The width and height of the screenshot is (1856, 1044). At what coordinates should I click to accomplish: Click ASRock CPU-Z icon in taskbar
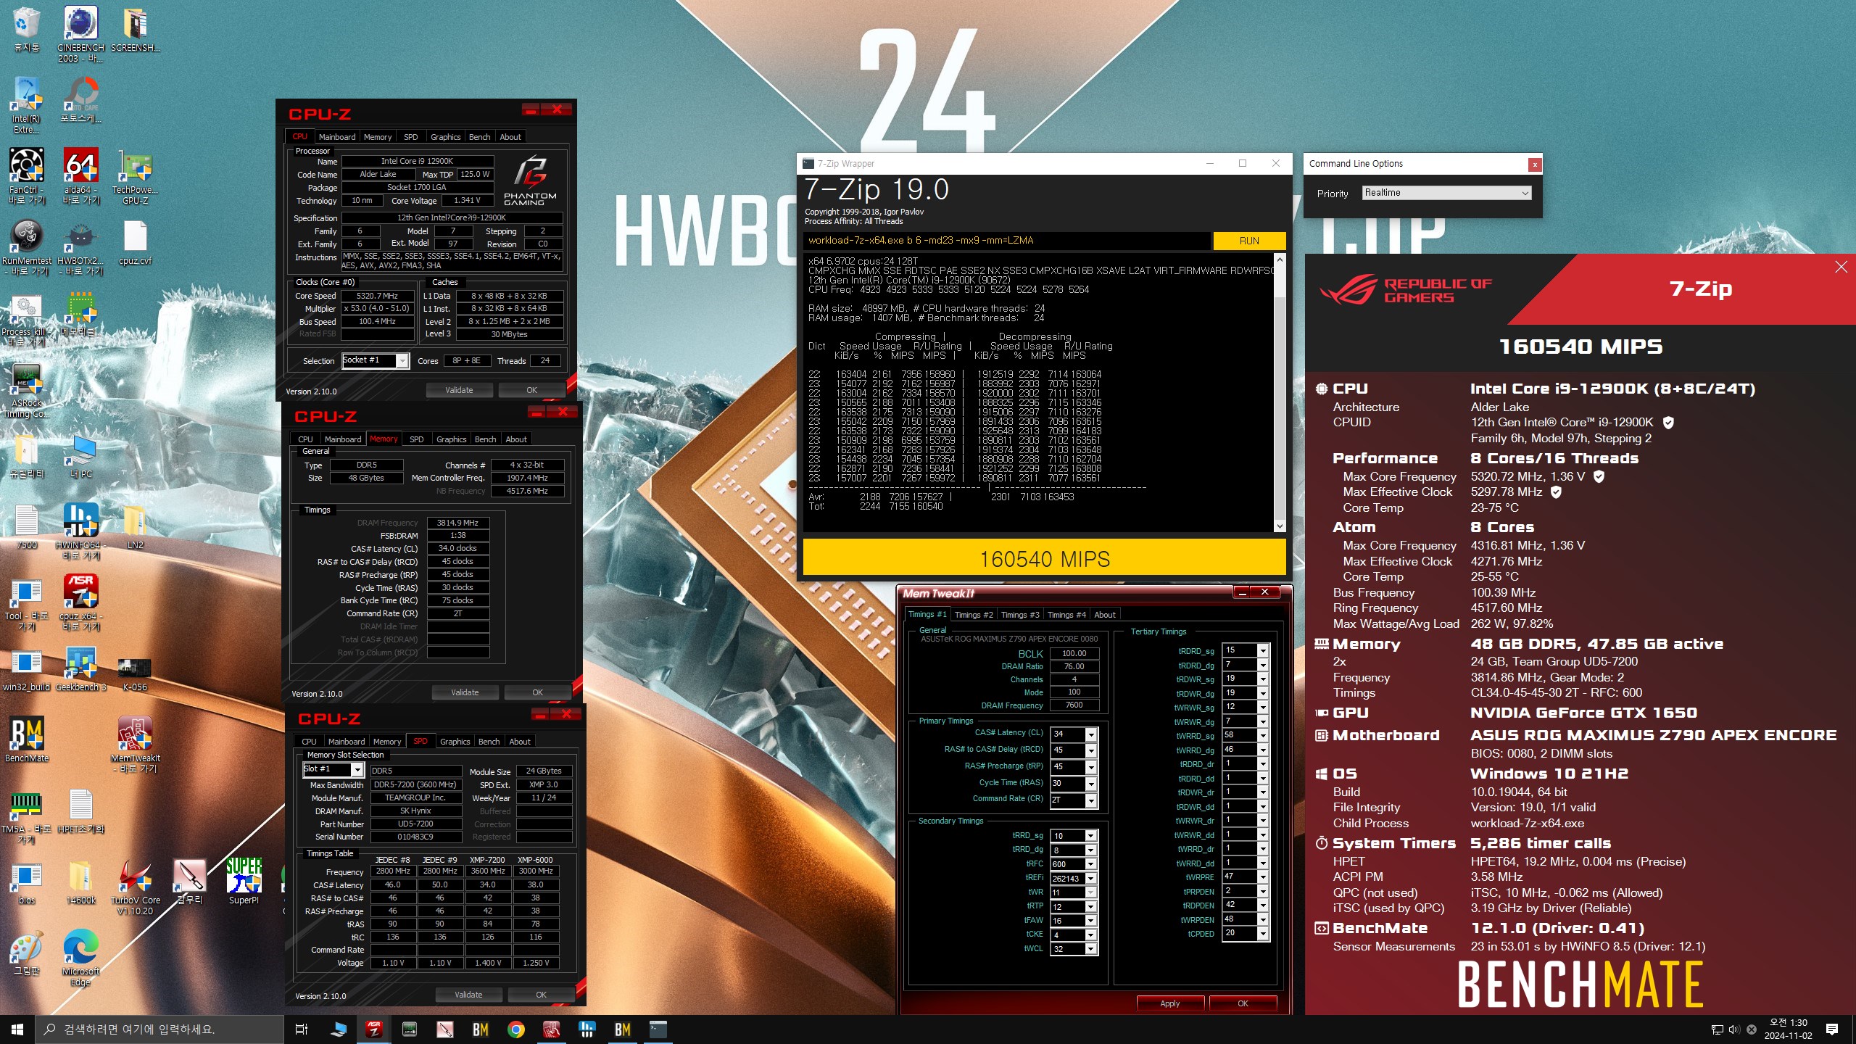pyautogui.click(x=374, y=1029)
